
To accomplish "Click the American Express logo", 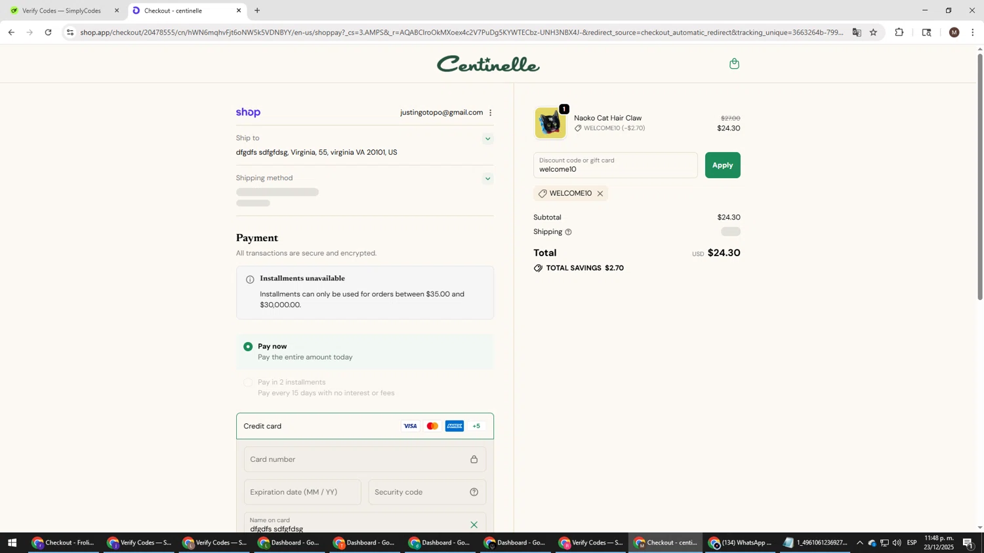I will tap(455, 427).
